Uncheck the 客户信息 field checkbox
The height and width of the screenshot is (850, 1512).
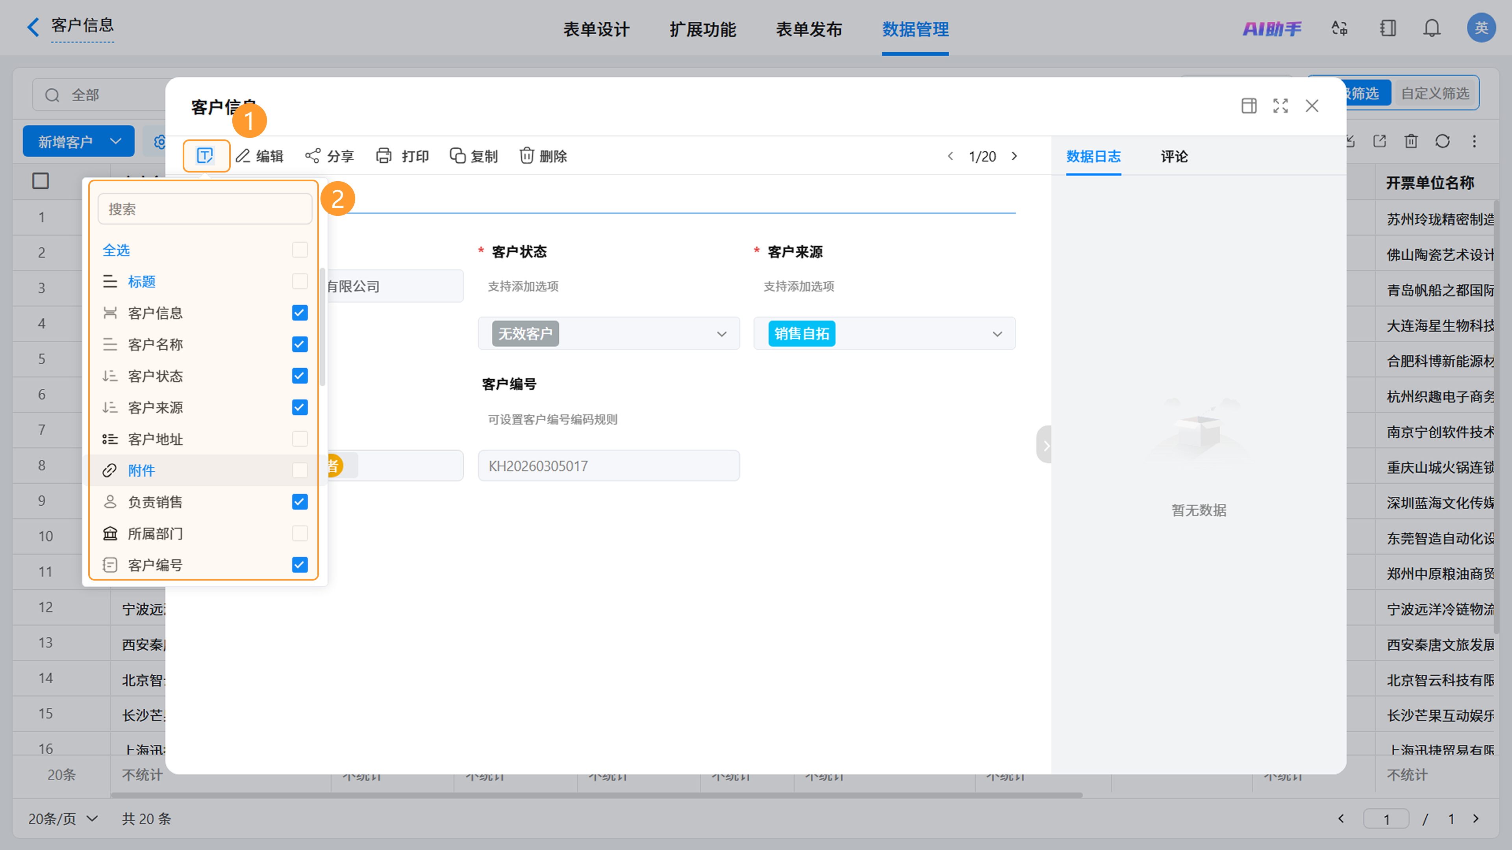coord(300,313)
